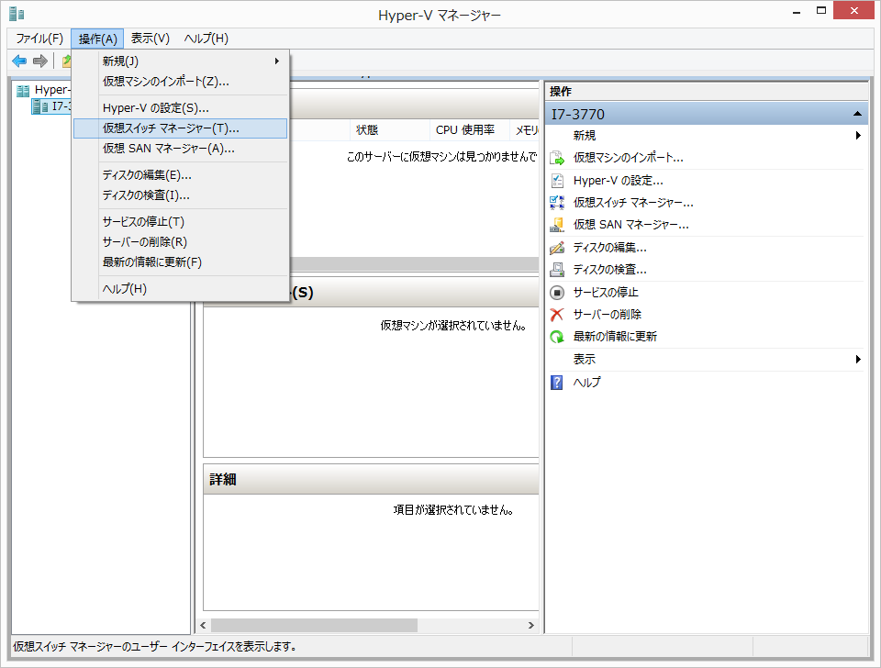Maximize the Hyper-V Manager window

click(x=820, y=11)
